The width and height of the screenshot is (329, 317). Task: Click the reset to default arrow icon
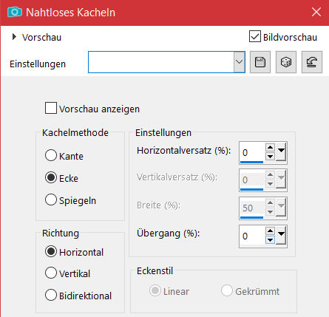[x=312, y=62]
